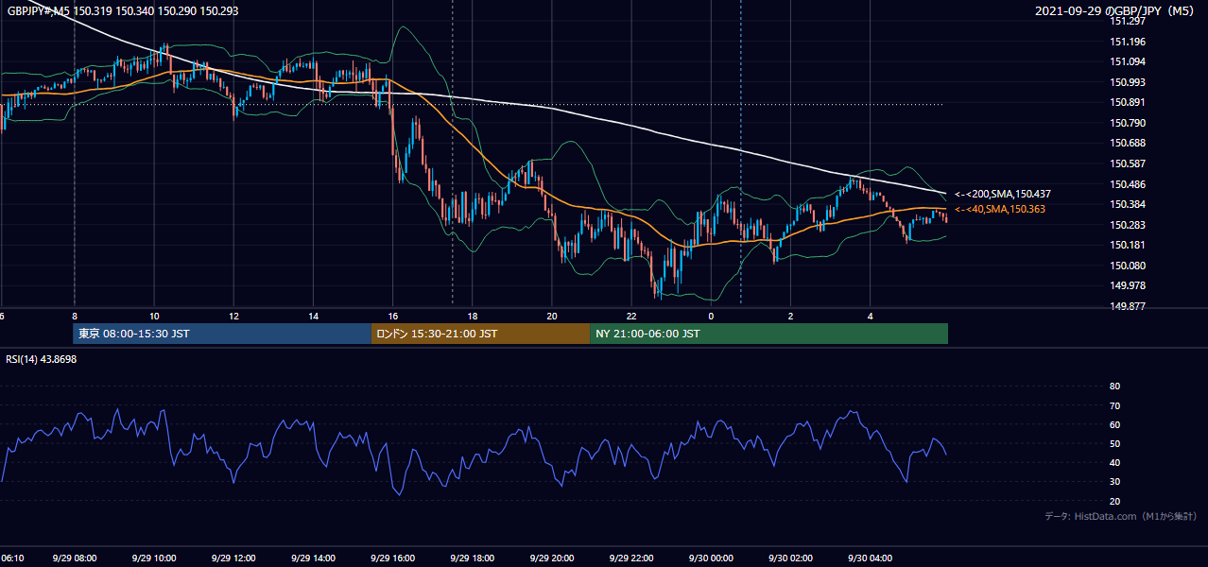Viewport: 1208px width, 567px height.
Task: Select the 9/29 12:00 time label
Action: 233,558
